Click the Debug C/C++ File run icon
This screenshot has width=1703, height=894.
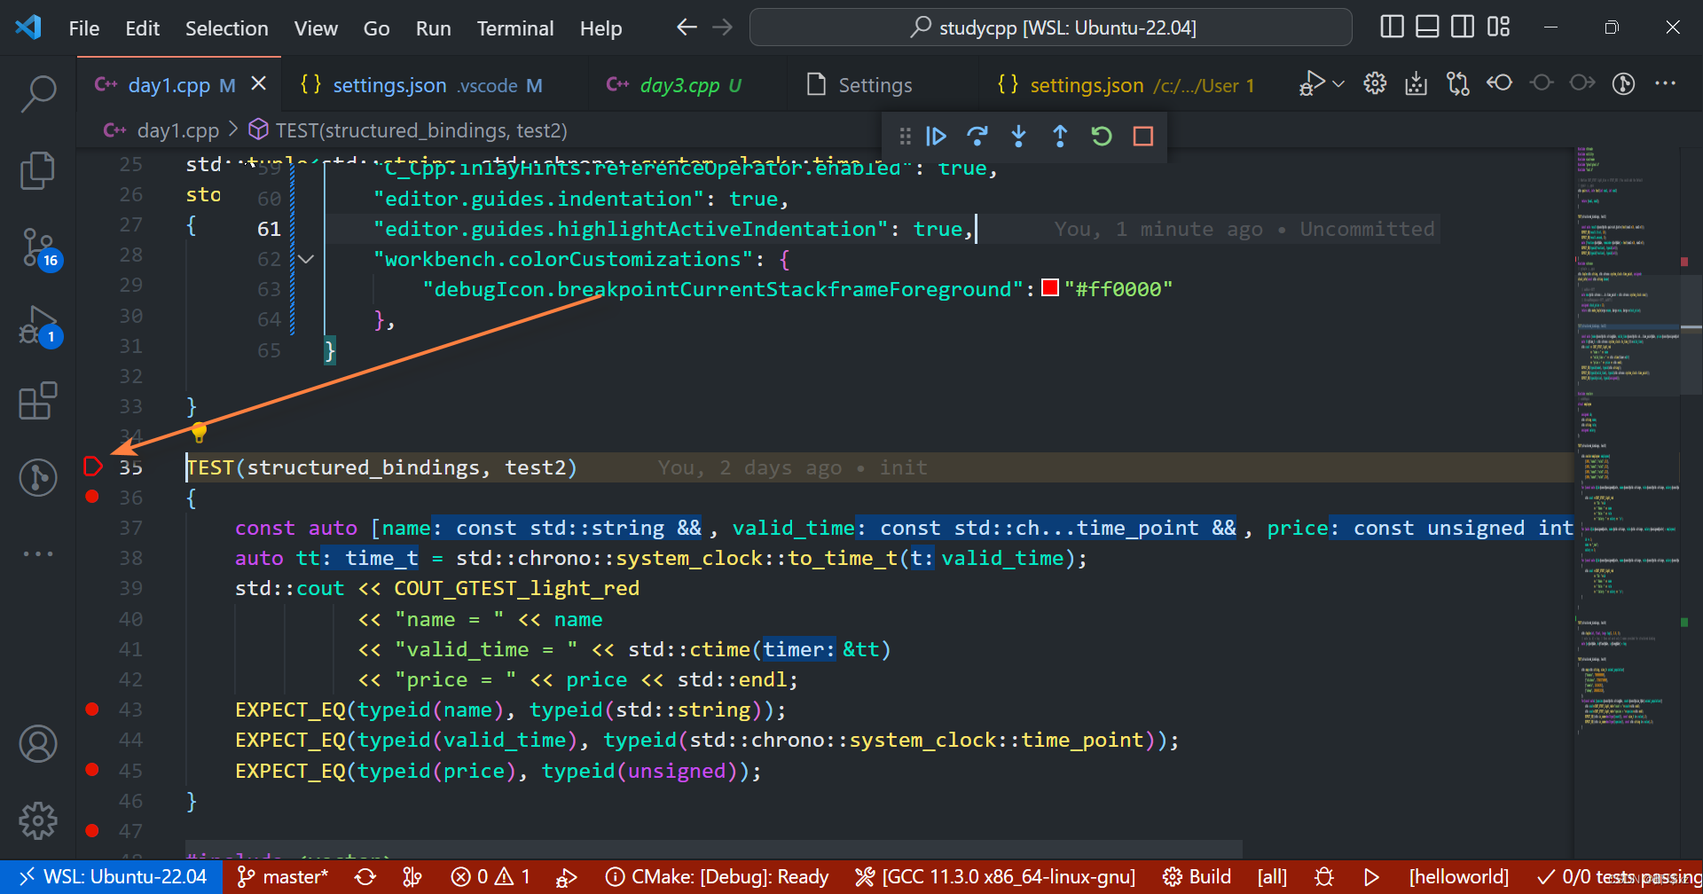[1312, 83]
